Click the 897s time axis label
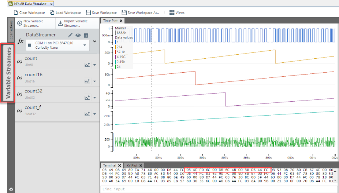Image resolution: width=339 pixels, height=193 pixels. point(224,158)
